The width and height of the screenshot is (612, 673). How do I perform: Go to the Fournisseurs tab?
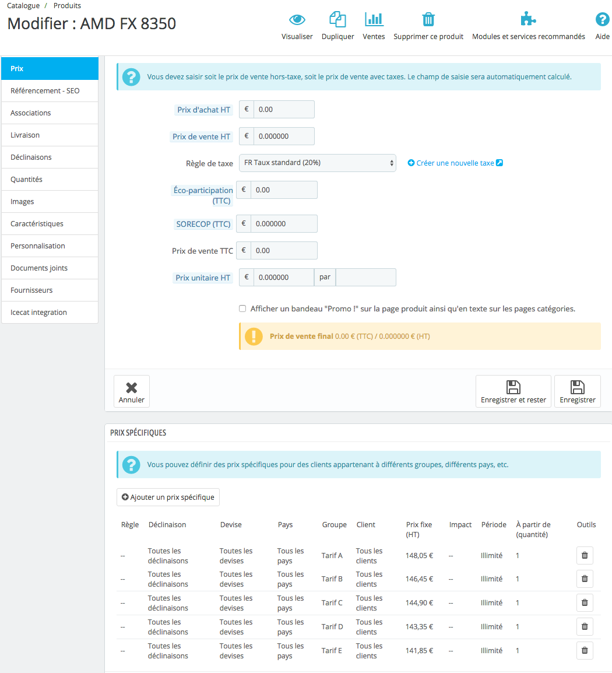pos(50,290)
